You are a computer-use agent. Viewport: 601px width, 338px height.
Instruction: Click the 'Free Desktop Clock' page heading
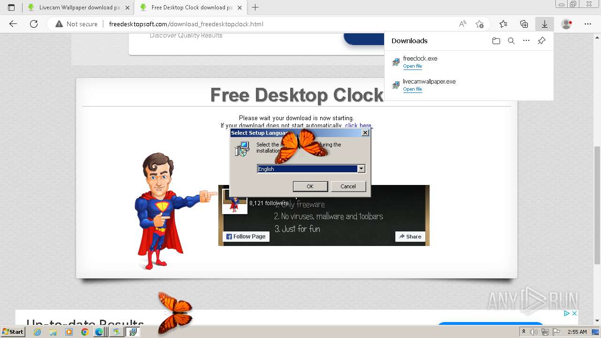297,95
